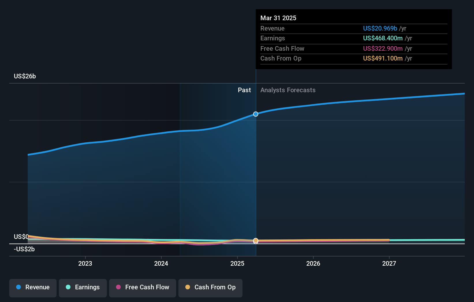
Task: Click the 2025 x-axis label
Action: (237, 263)
